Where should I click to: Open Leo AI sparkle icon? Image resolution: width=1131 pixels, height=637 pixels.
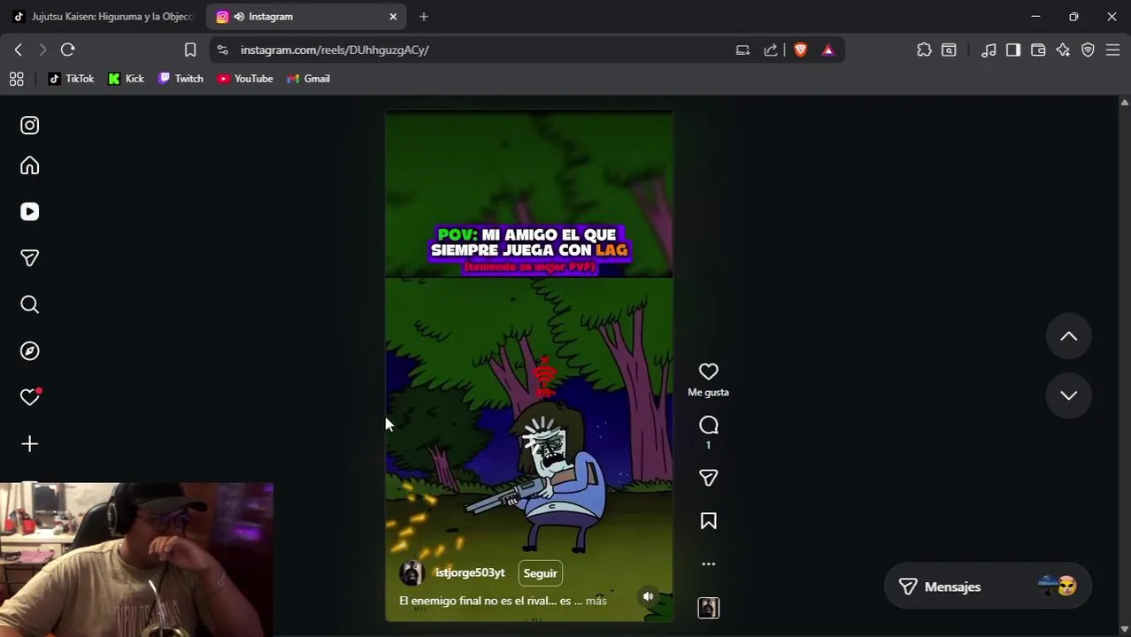pos(1063,50)
